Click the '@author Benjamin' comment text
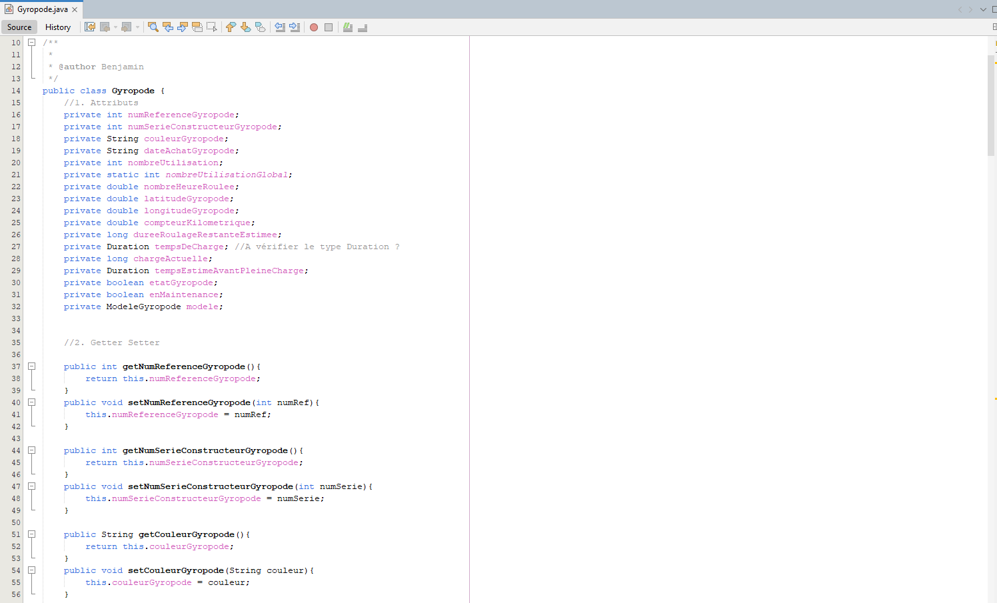This screenshot has height=603, width=997. tap(101, 67)
